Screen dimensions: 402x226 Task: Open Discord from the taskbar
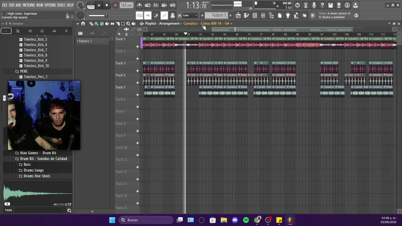(x=235, y=220)
